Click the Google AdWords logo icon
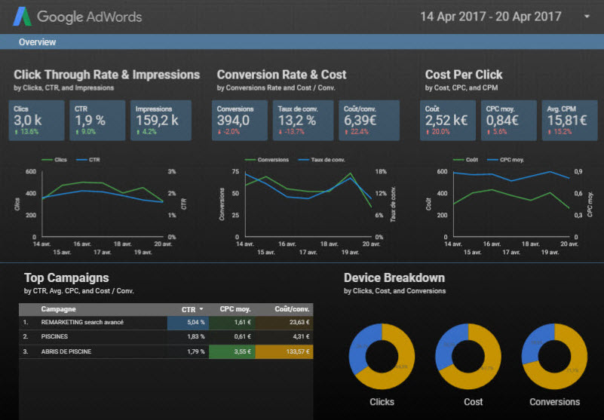The width and height of the screenshot is (604, 420). click(22, 17)
